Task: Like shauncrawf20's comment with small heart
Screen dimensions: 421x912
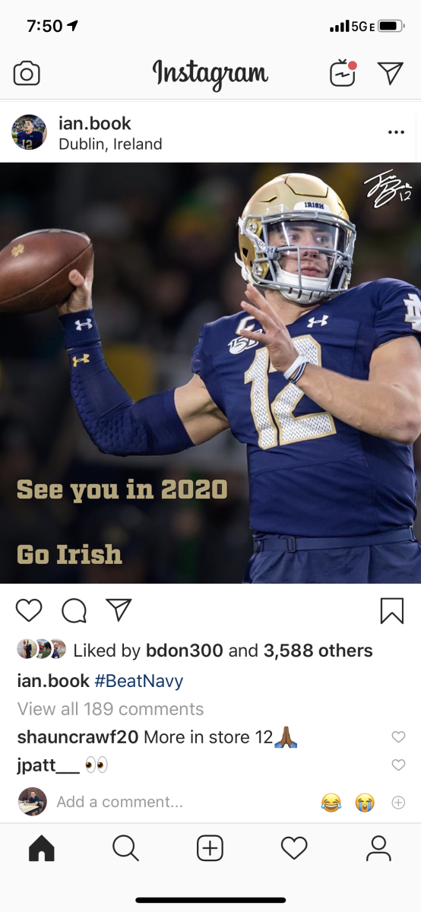Action: click(x=398, y=736)
